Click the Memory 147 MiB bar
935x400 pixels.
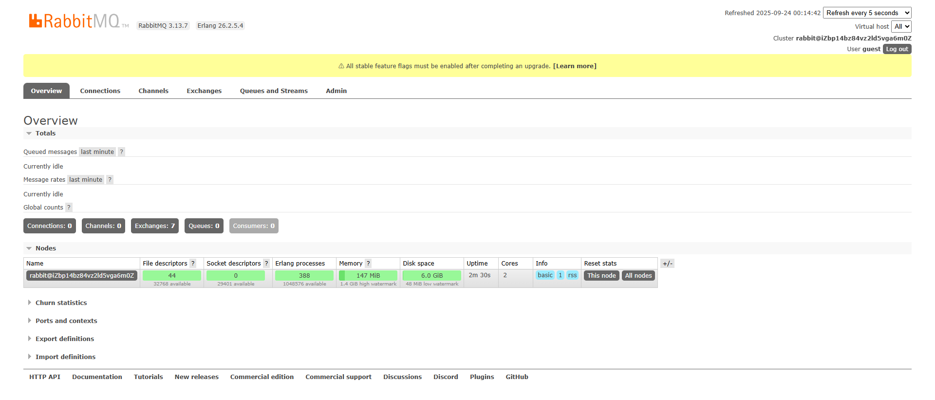coord(368,276)
